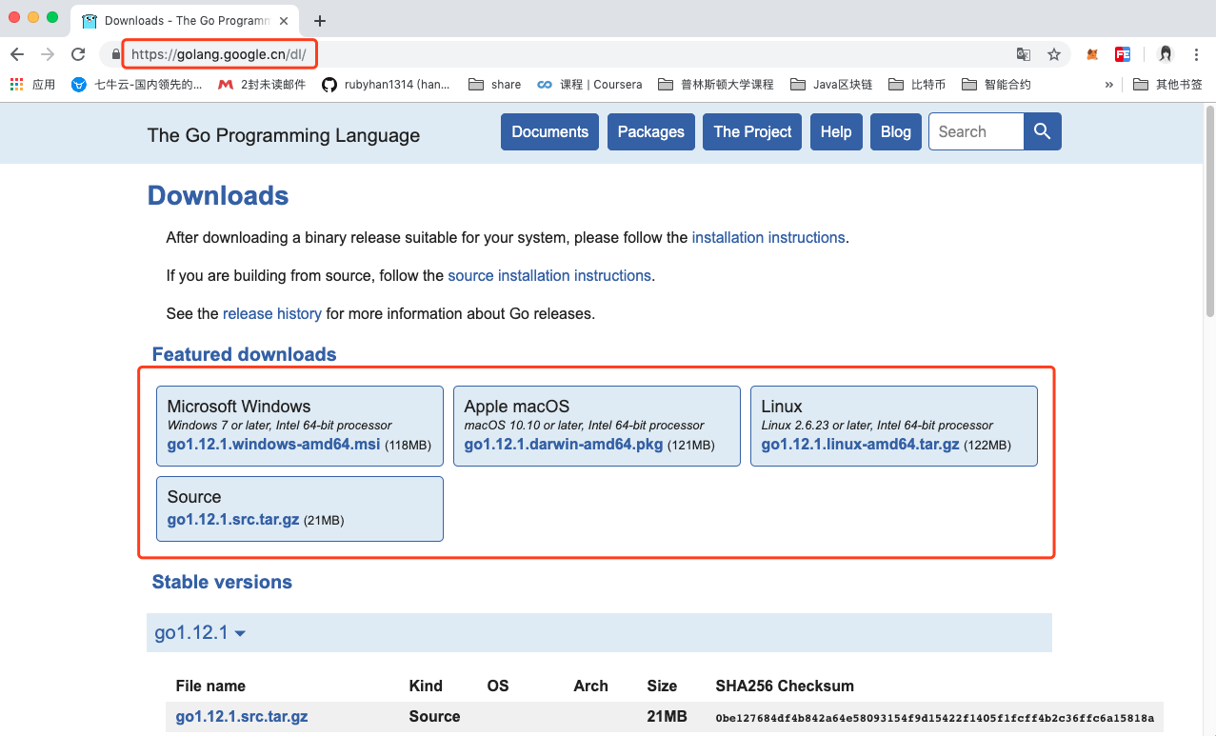Collapse the go1.12.1 version section
Image resolution: width=1216 pixels, height=736 pixels.
200,633
